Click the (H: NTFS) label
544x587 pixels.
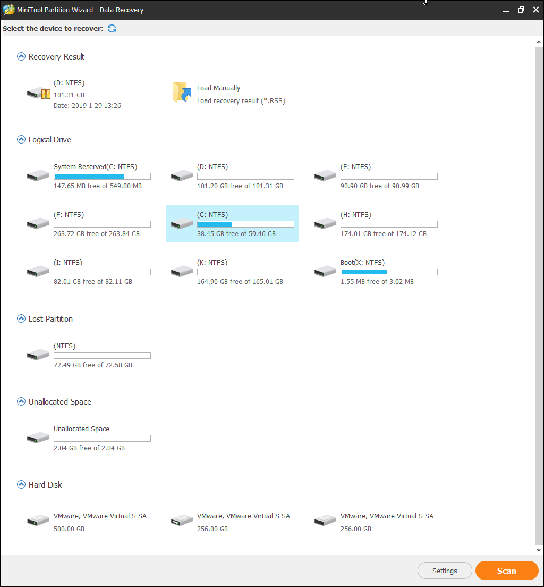356,214
